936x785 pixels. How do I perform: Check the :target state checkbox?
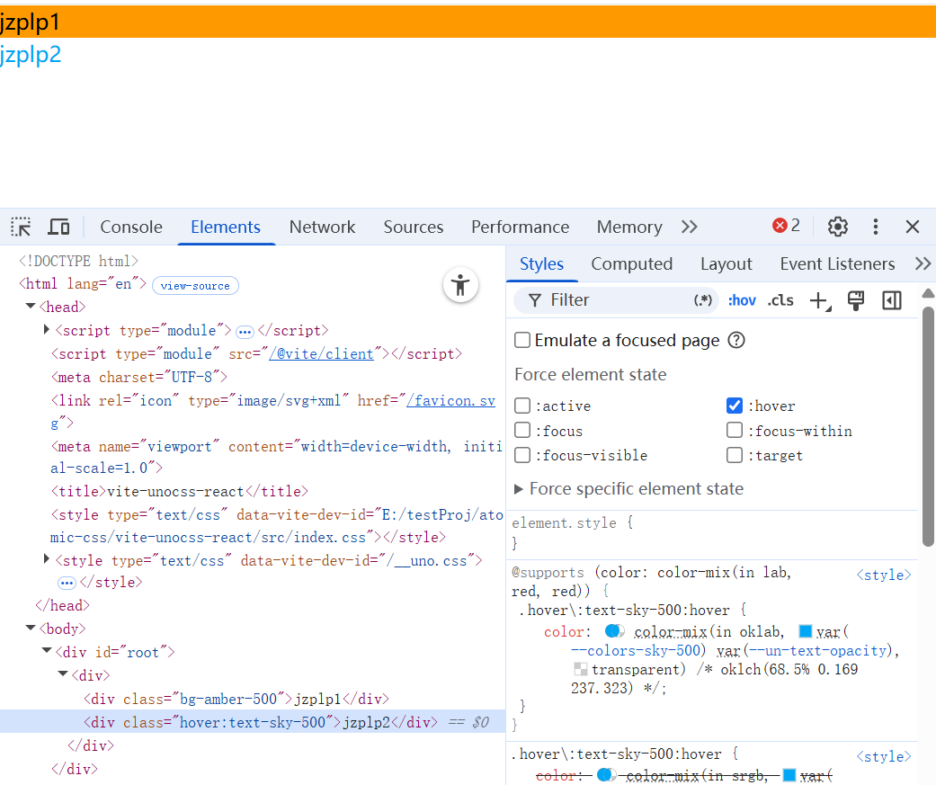point(735,456)
